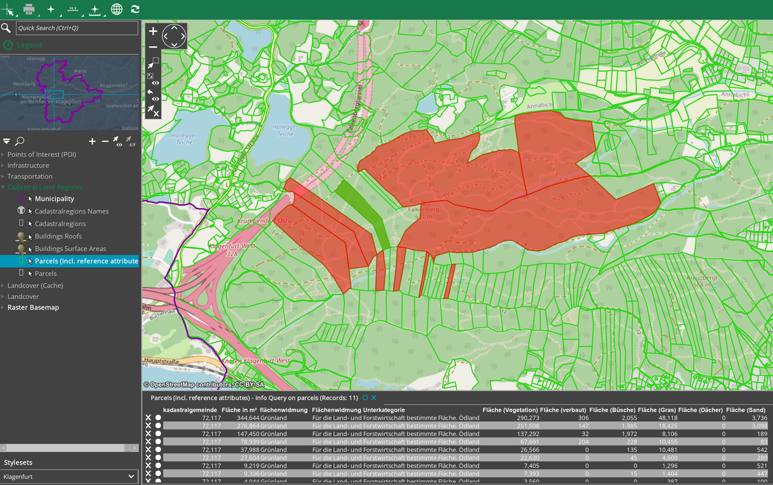The image size is (773, 485).
Task: Toggle Municipality layer visibility checkbox
Action: (21, 198)
